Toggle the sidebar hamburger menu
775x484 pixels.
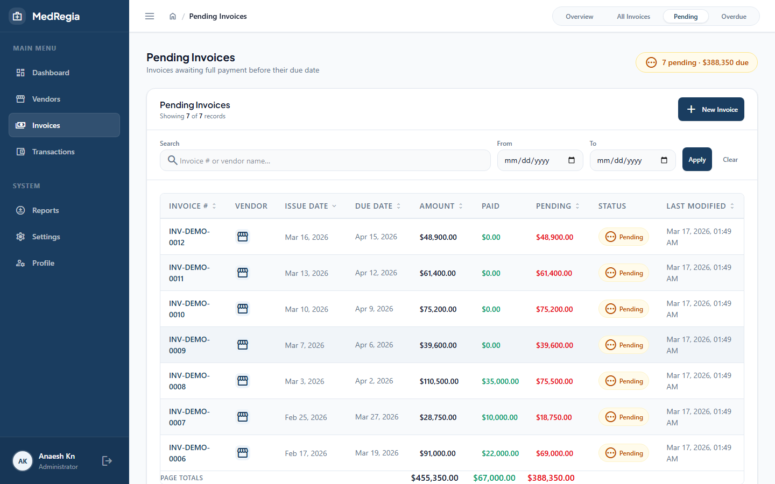(150, 16)
